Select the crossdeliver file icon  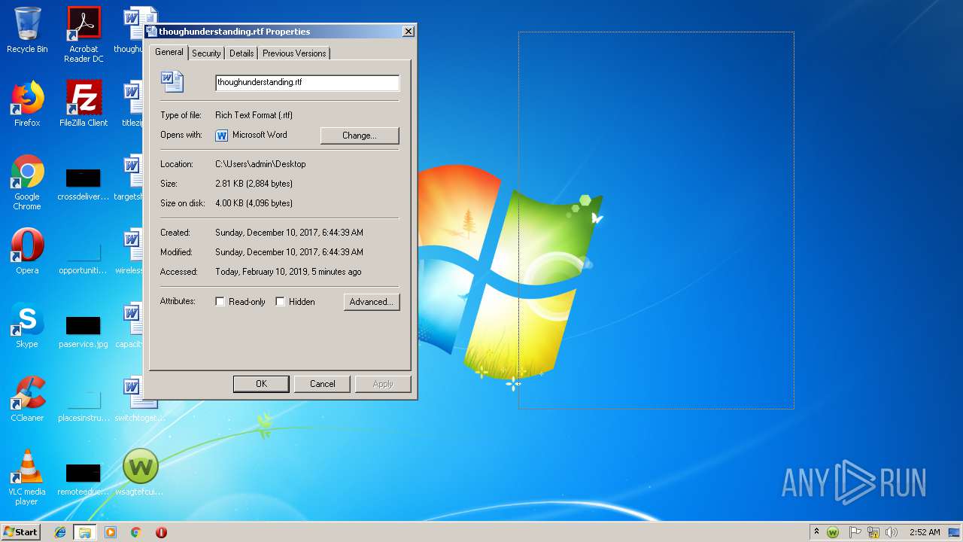tap(84, 184)
